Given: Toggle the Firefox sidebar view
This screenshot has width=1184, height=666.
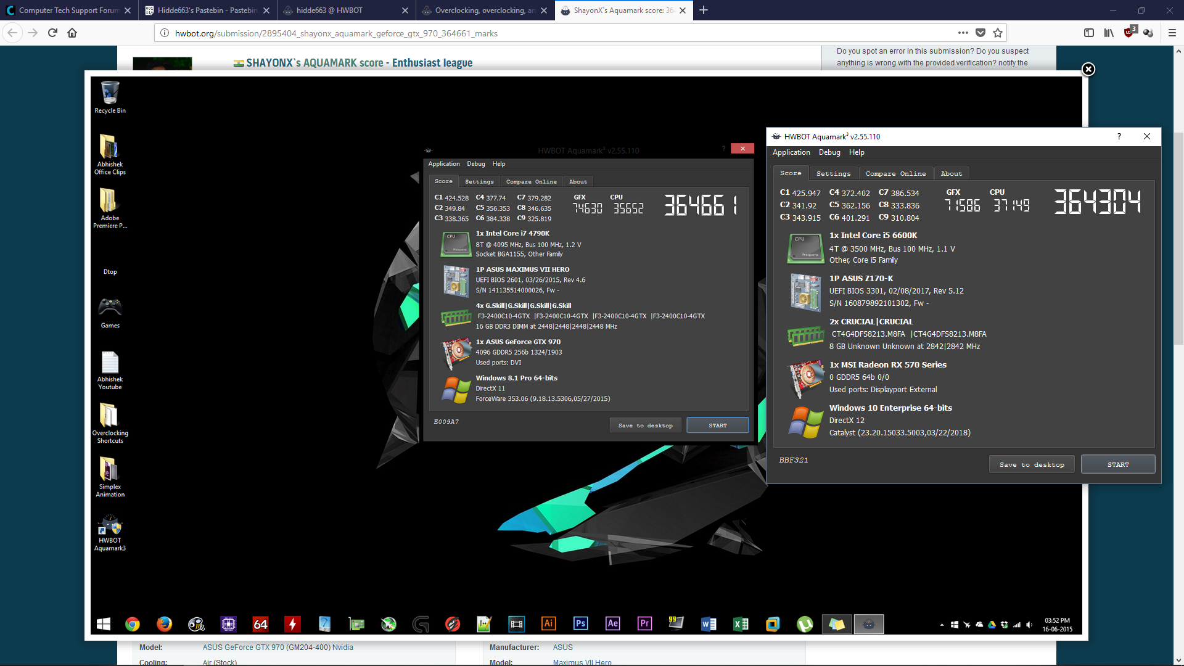Looking at the screenshot, I should tap(1089, 33).
